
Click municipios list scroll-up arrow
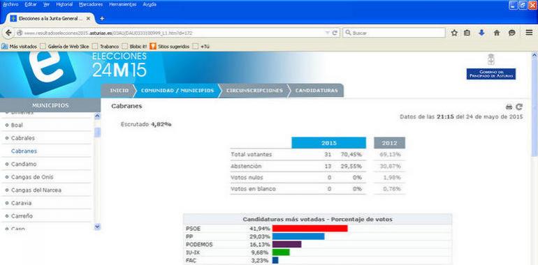click(97, 116)
